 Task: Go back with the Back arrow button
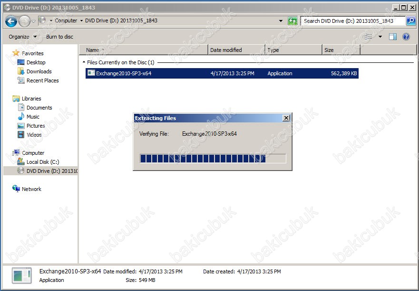click(x=11, y=21)
